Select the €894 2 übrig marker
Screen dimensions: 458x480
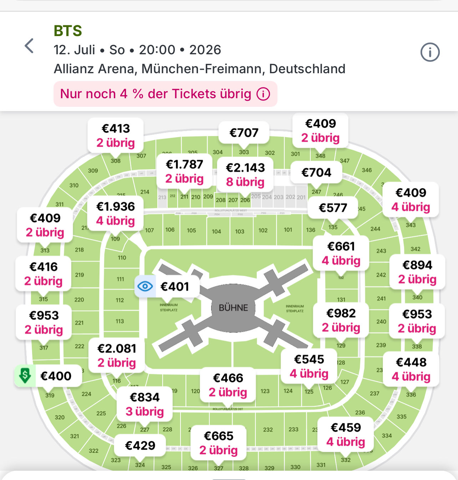click(417, 272)
